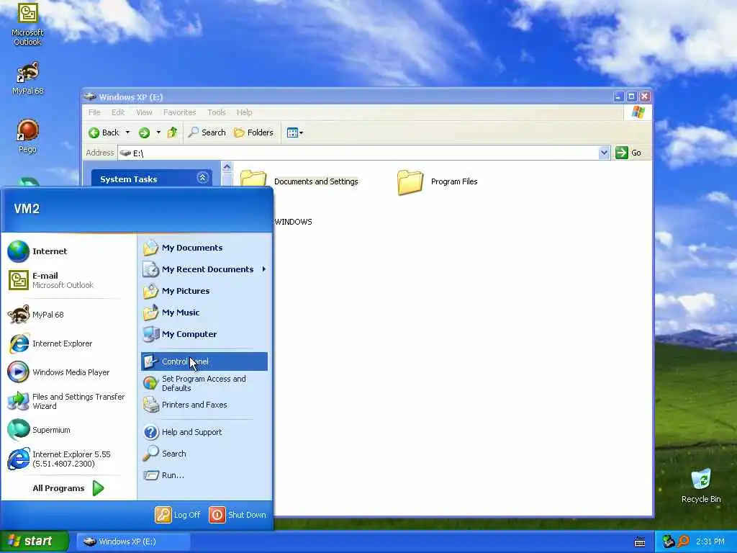Go up one folder level
The height and width of the screenshot is (553, 737).
click(173, 132)
